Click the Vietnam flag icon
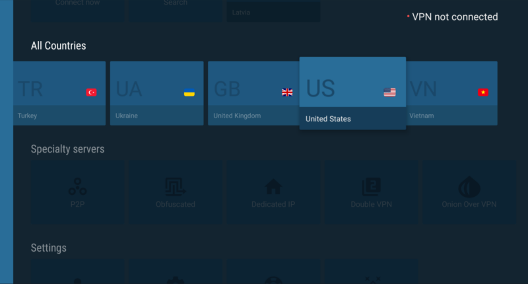The height and width of the screenshot is (284, 528). [x=483, y=92]
